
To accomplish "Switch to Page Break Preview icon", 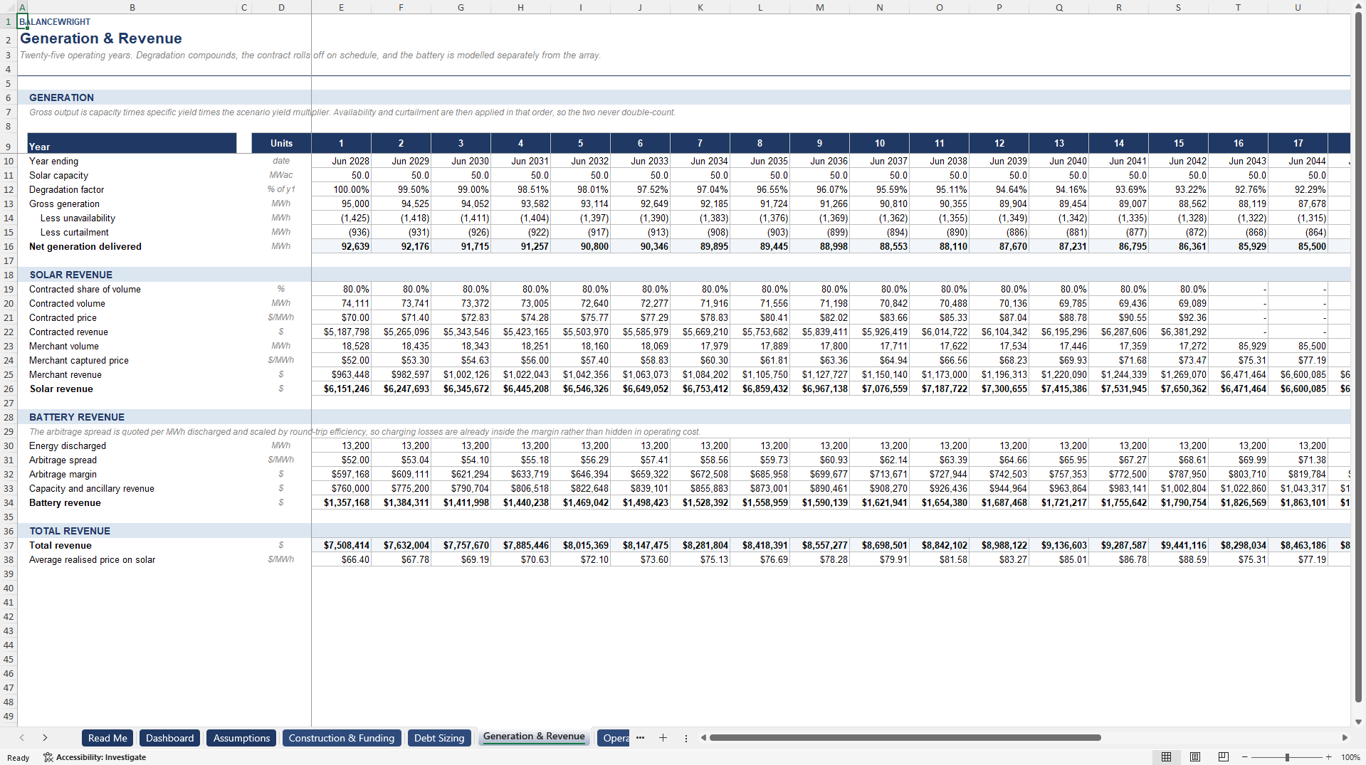I will click(x=1224, y=757).
